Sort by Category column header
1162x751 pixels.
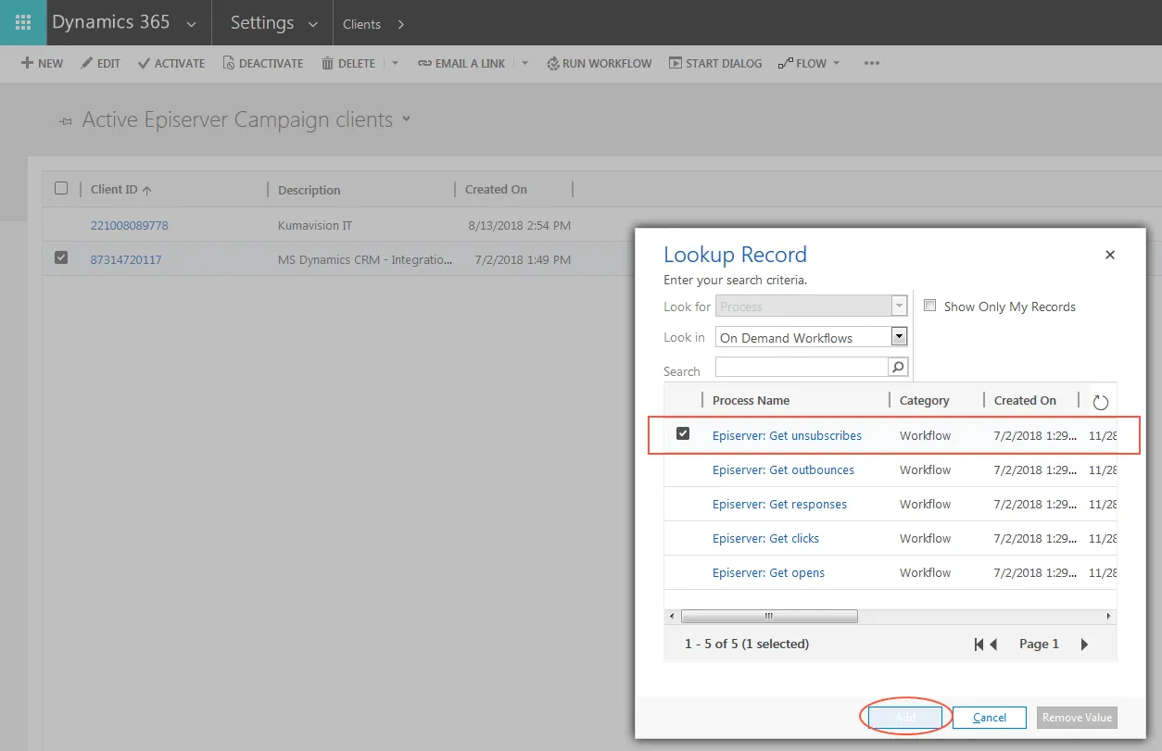click(924, 400)
